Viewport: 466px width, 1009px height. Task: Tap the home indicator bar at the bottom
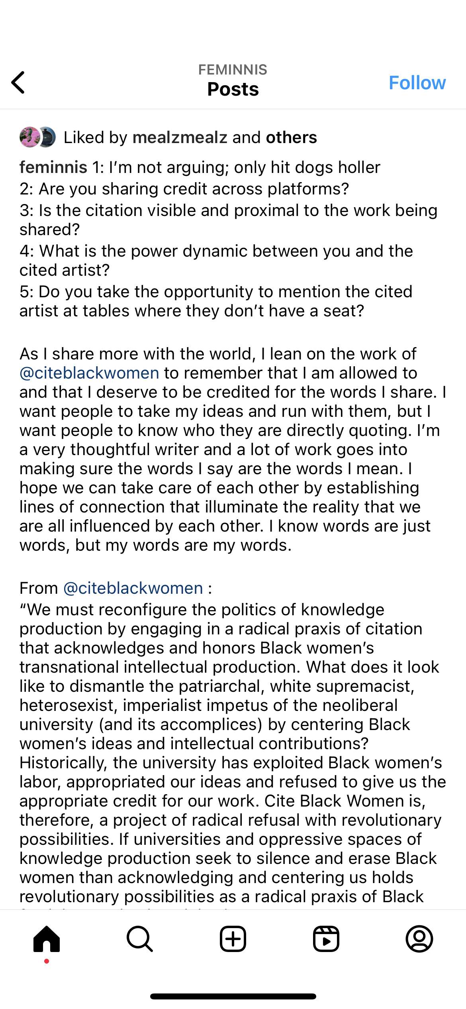click(x=233, y=996)
